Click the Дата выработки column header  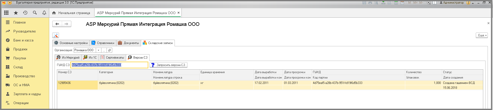pos(268,72)
